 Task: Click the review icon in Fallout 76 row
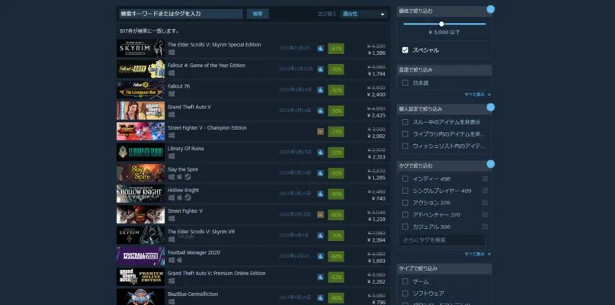point(320,90)
